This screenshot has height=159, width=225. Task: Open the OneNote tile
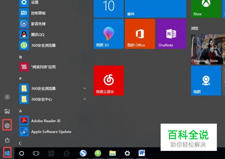(x=171, y=34)
